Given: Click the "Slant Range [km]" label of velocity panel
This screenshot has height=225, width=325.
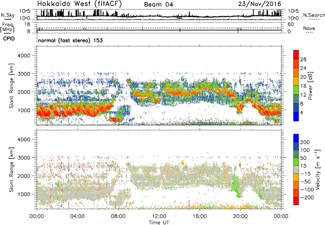Looking at the screenshot, I should pos(12,170).
